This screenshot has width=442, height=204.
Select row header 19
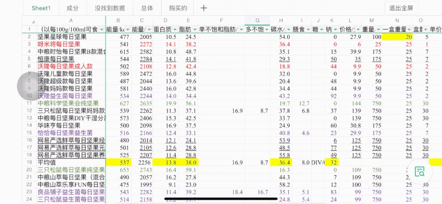coord(29,162)
